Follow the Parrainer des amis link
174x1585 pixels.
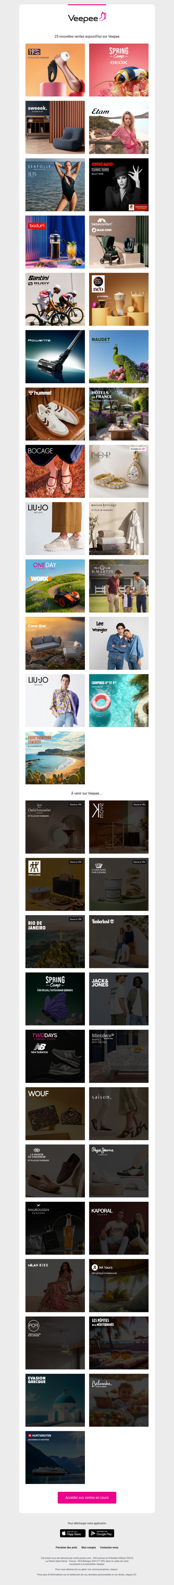67,1548
